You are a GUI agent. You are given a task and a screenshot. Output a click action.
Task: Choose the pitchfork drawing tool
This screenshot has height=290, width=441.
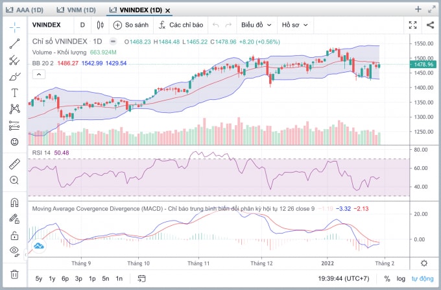coord(15,60)
